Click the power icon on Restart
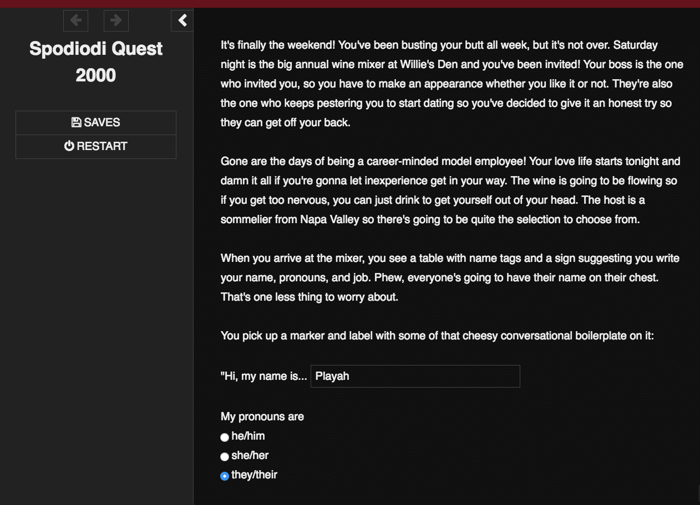 69,146
